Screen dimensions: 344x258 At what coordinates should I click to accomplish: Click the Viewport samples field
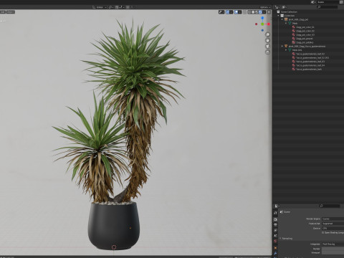333,253
